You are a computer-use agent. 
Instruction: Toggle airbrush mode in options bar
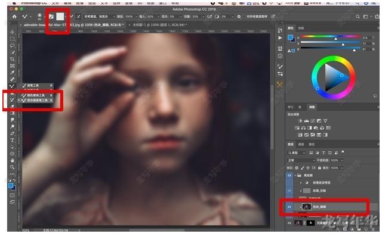pos(210,17)
